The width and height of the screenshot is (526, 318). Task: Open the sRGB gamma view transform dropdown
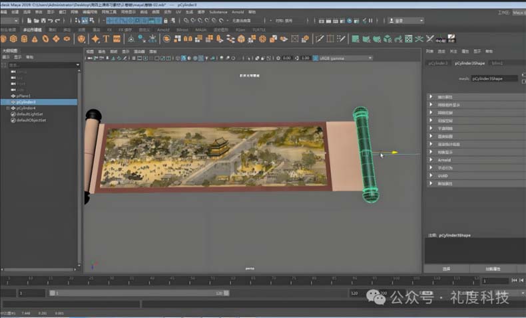(x=346, y=58)
